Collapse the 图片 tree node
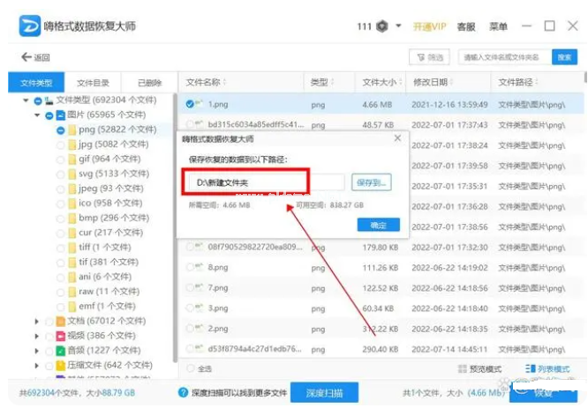 click(x=37, y=115)
